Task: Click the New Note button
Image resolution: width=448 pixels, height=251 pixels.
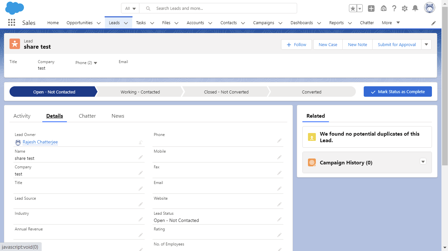Action: pos(357,44)
